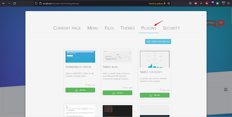Click the Summernote editor preview thumbnail

80,57
